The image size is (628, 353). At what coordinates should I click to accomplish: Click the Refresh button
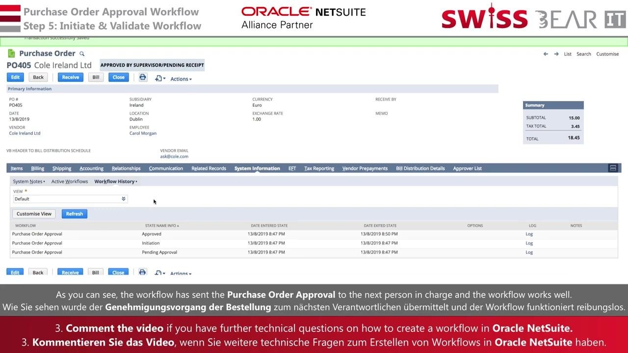point(75,214)
